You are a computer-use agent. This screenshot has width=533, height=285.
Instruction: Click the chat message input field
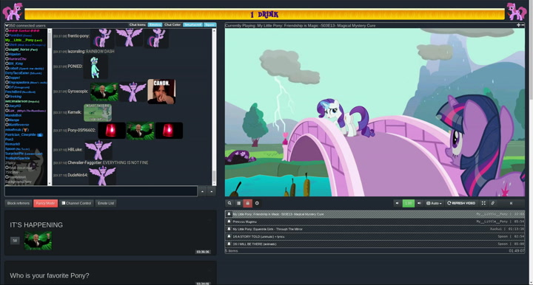coord(101,191)
